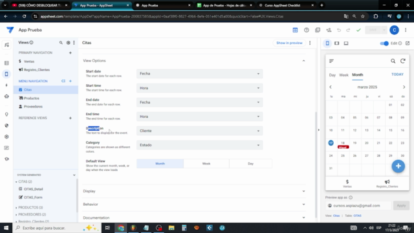Click the preview app as email field
Viewport: 414px width, 233px height.
(x=358, y=206)
